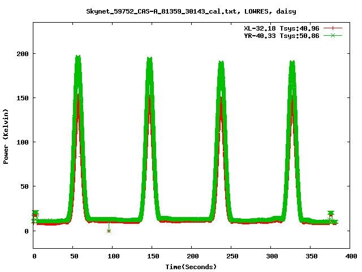This screenshot has width=362, height=272.
Task: Click x-axis tick label "50"
Action: [74, 256]
